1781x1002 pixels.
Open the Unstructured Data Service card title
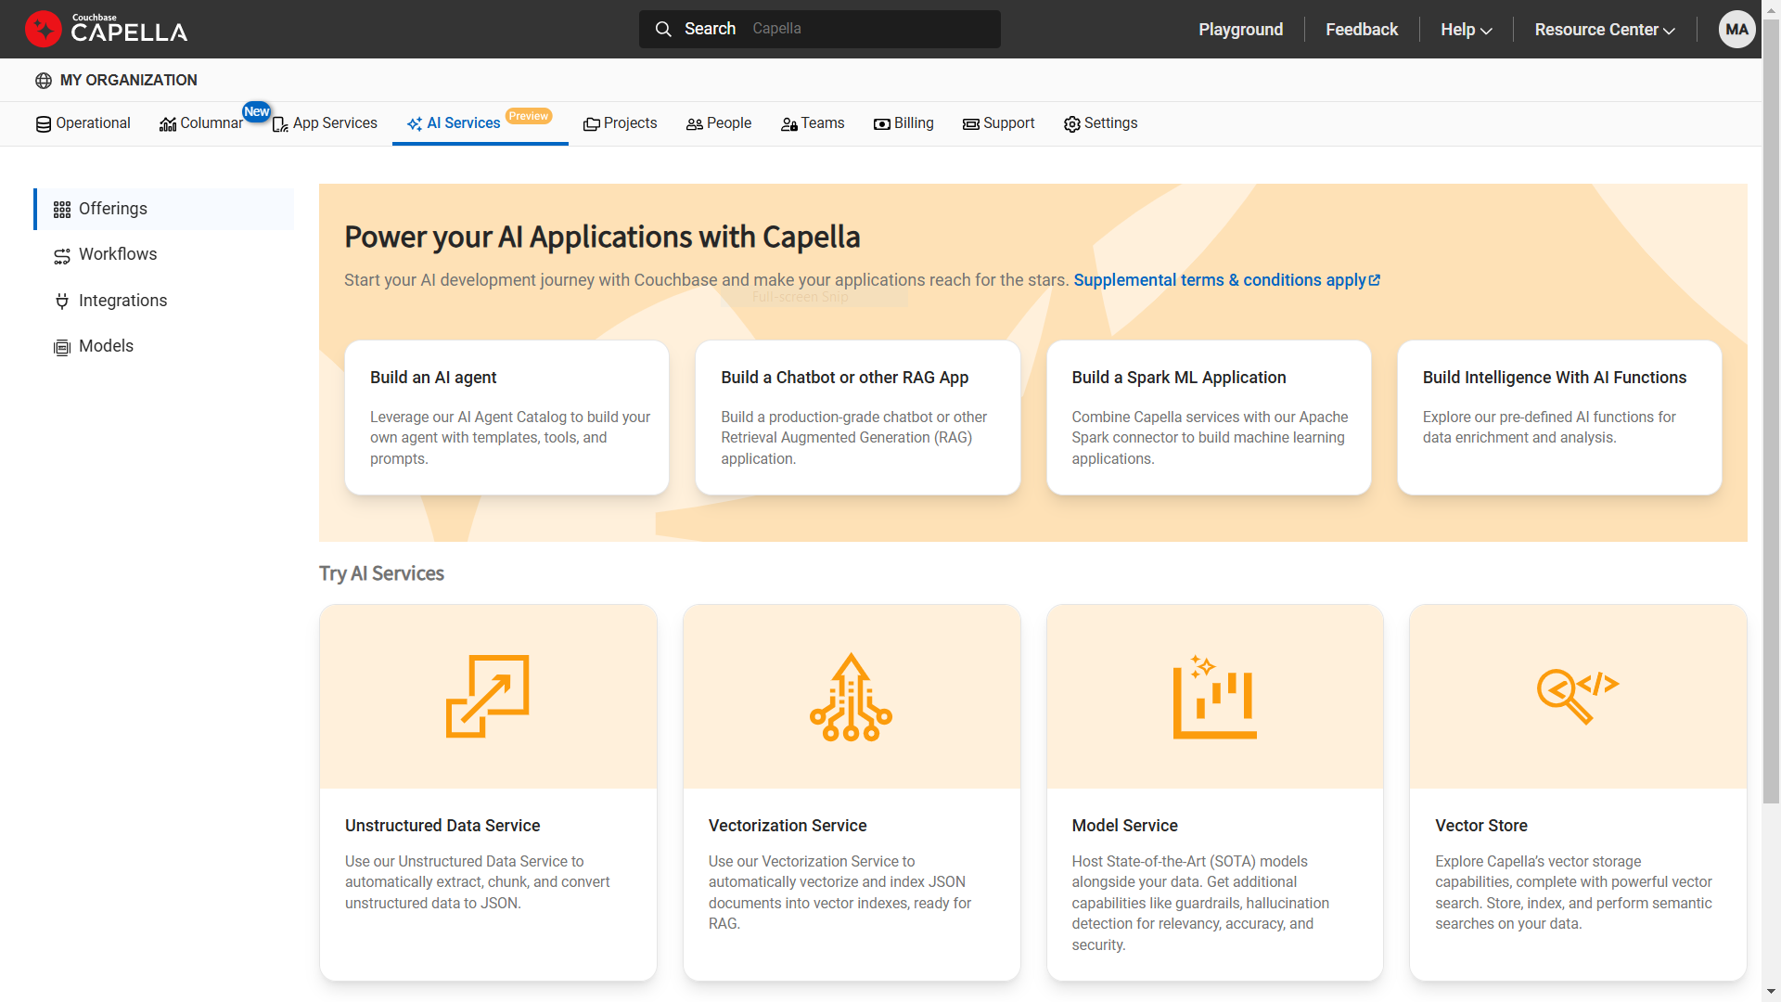(x=442, y=826)
